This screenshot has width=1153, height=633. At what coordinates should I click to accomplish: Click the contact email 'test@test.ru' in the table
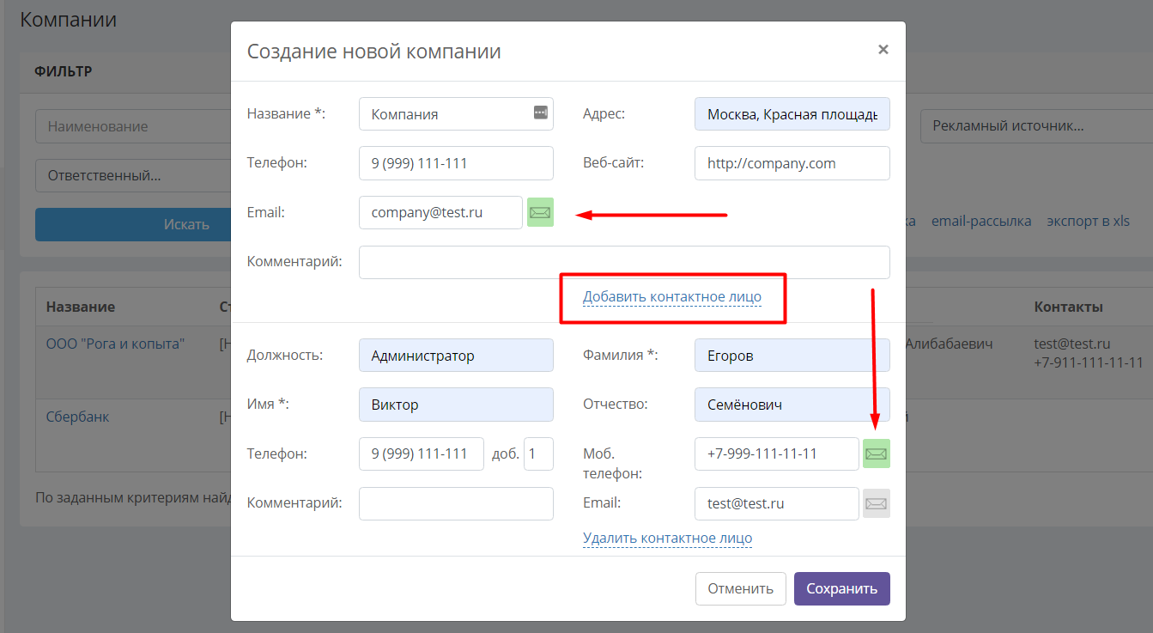1072,344
